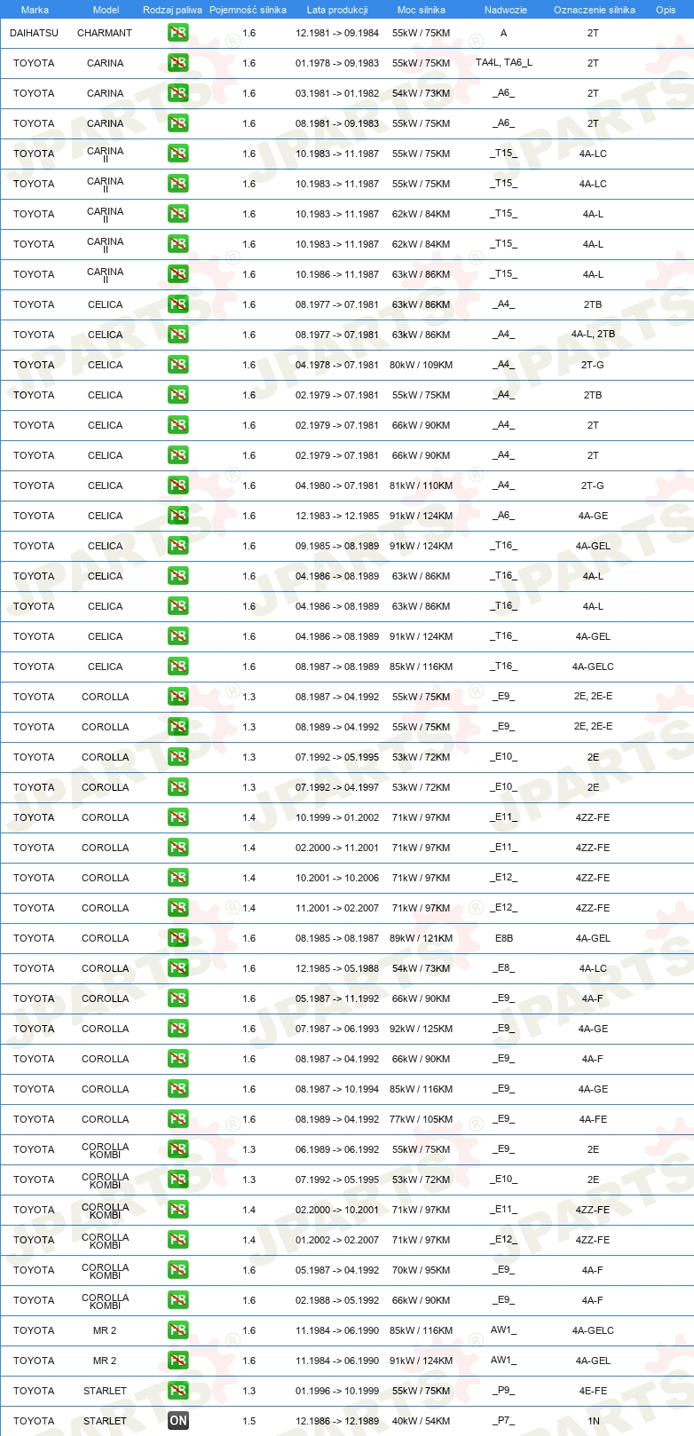
Task: Click the 4A-FE engine code with 77kW
Action: click(x=593, y=1119)
